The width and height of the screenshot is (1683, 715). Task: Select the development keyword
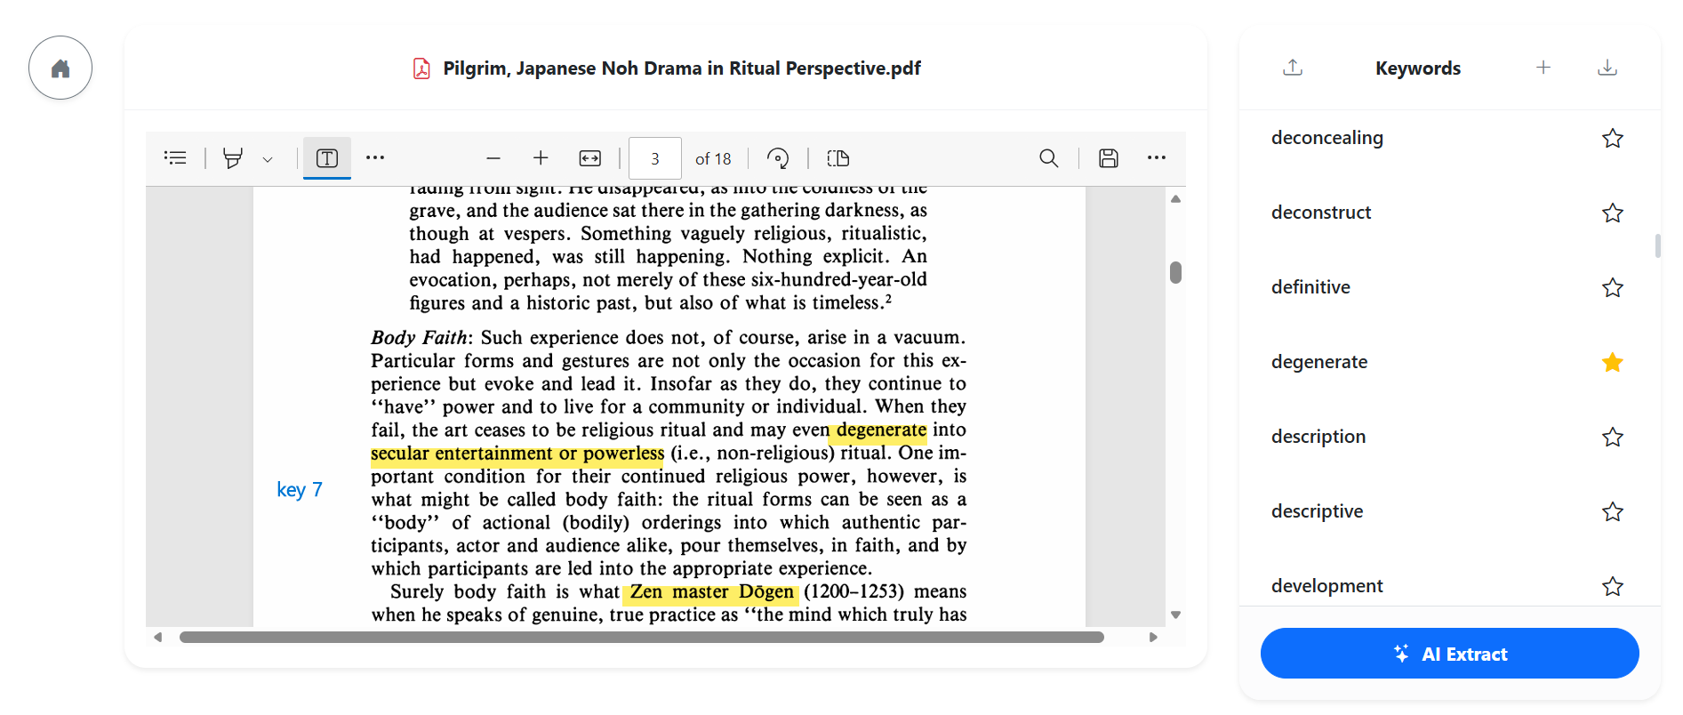(1327, 586)
